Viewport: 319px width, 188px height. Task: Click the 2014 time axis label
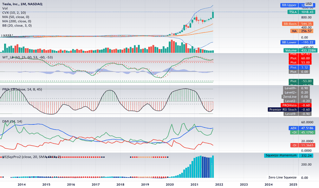22,185
